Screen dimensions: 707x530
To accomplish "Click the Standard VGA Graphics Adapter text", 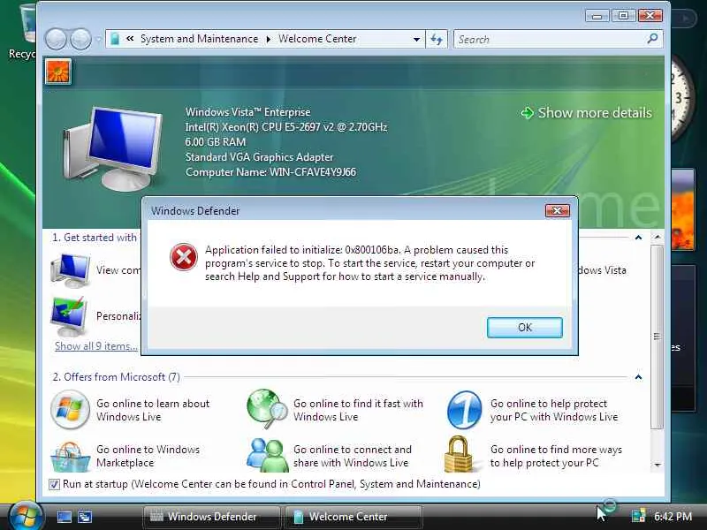I will (259, 157).
